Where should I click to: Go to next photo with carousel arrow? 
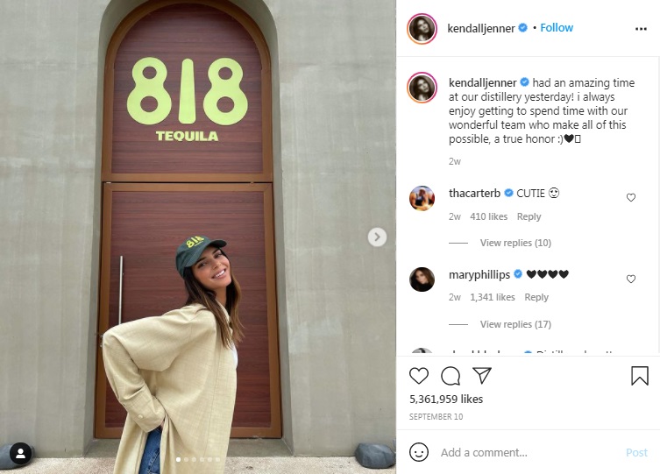[377, 237]
